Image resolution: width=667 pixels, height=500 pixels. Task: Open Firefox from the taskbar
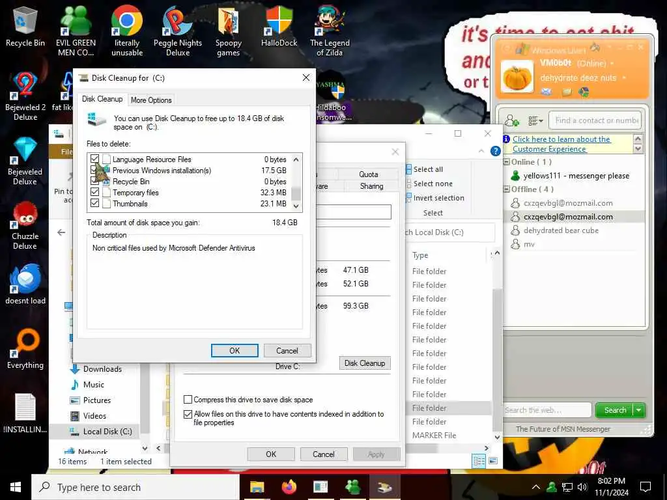pyautogui.click(x=289, y=487)
